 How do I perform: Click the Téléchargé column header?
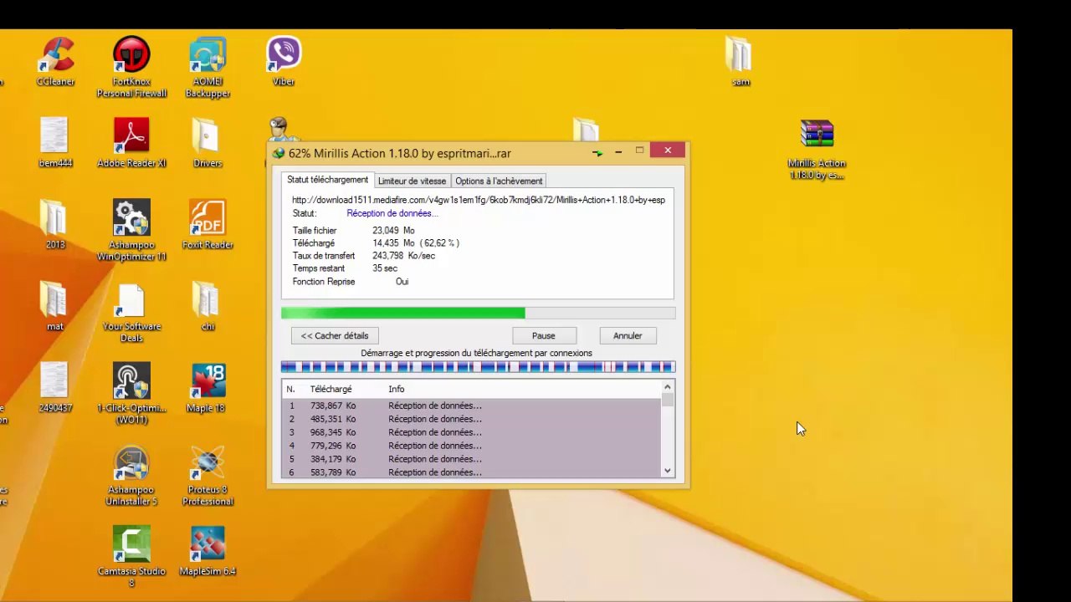coord(331,389)
